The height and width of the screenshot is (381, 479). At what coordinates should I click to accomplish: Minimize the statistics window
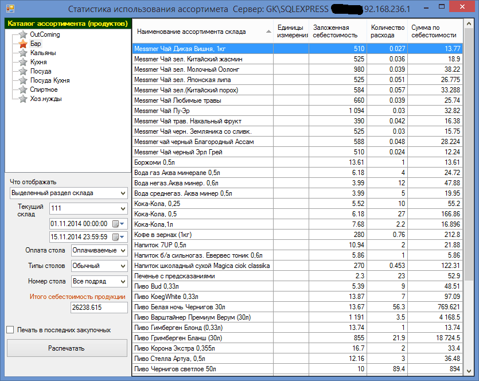427,7
